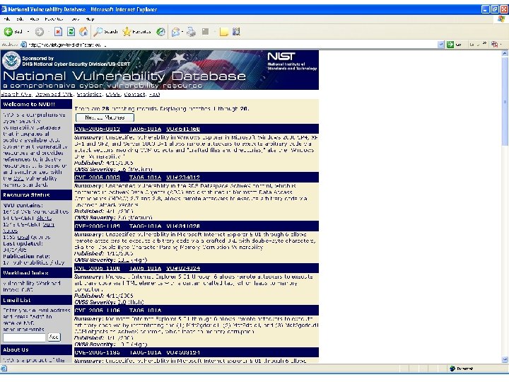Open the Search pane with magnifier icon
This screenshot has width=509, height=382.
(x=105, y=32)
